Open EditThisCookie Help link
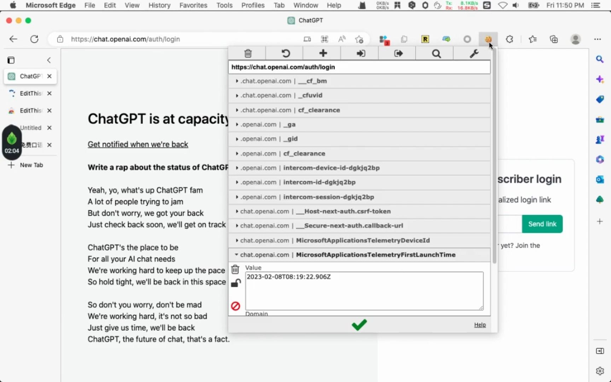This screenshot has width=611, height=382. point(480,325)
